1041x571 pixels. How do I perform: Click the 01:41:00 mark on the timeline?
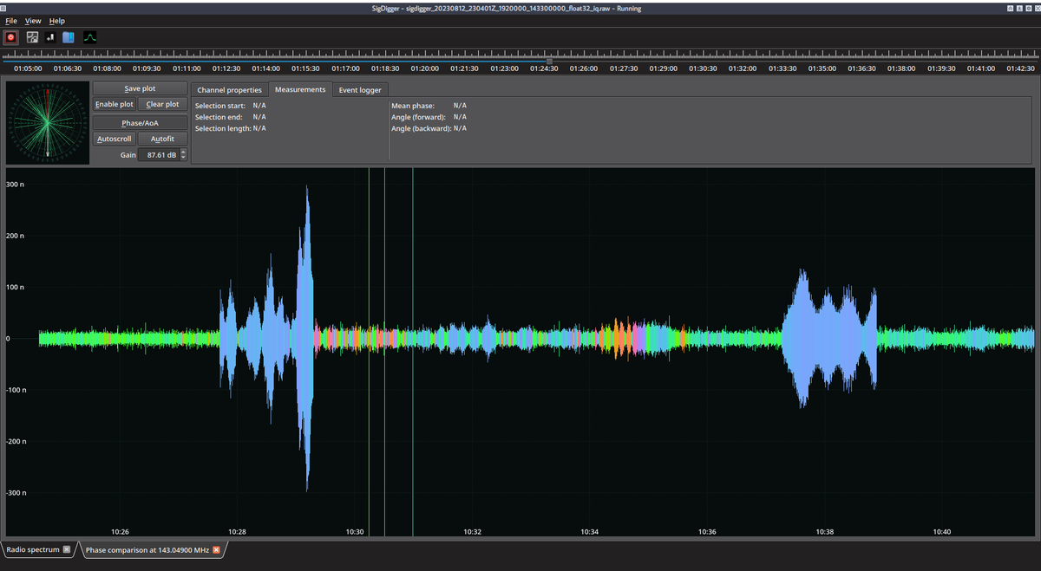tap(980, 68)
